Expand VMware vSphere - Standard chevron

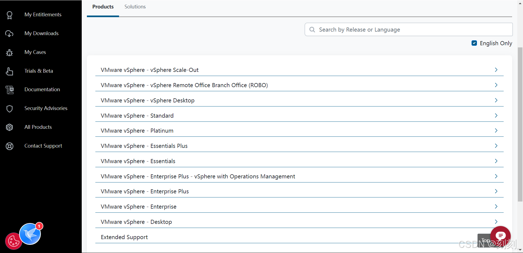[x=496, y=115]
